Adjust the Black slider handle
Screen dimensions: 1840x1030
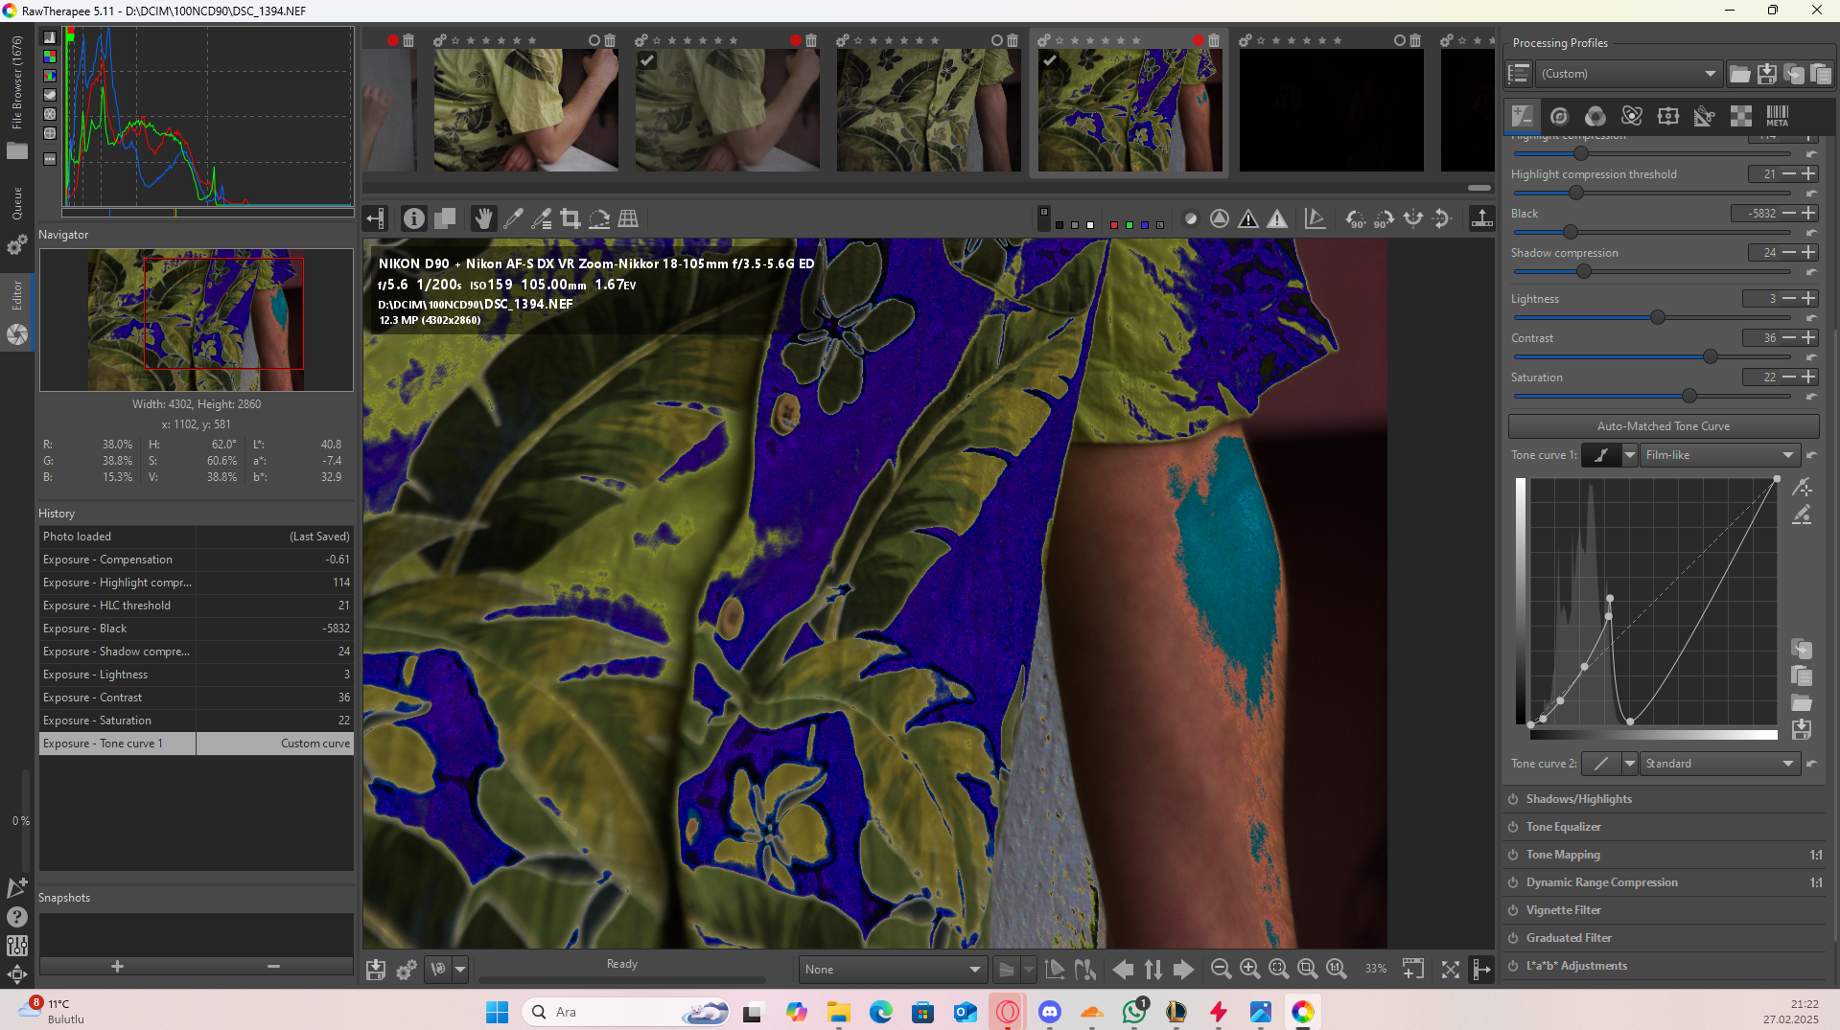click(1571, 232)
